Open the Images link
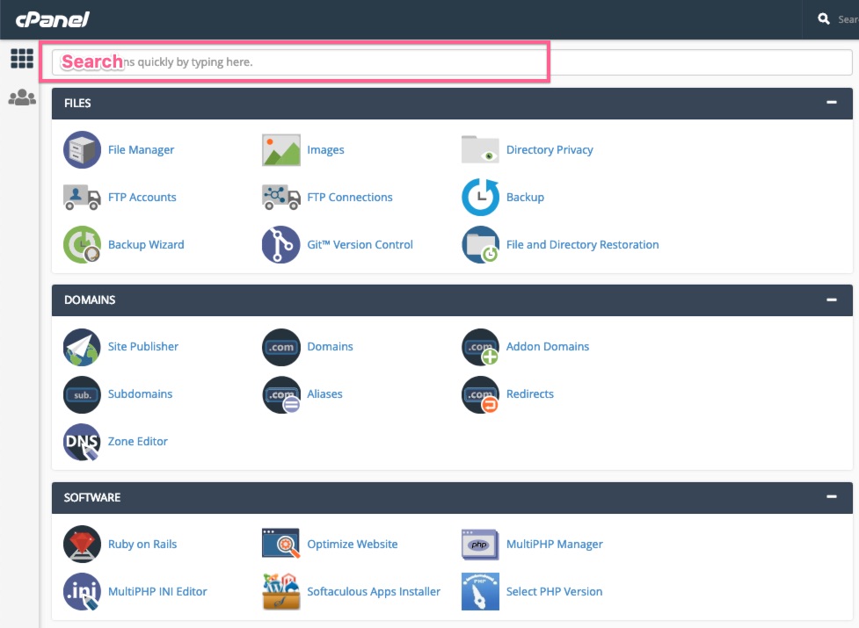This screenshot has width=859, height=628. point(325,150)
